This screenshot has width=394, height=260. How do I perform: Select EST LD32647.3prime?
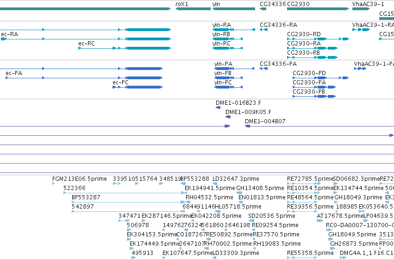(236, 179)
